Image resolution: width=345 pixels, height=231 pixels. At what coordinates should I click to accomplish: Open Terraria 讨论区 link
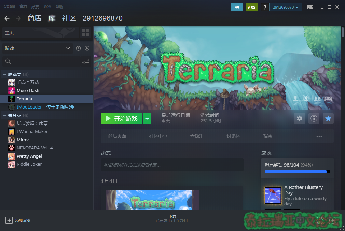[x=233, y=136]
